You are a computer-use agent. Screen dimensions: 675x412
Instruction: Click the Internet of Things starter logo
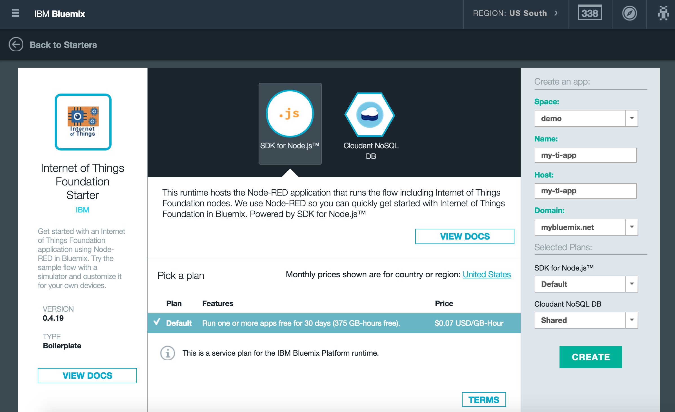click(x=83, y=122)
